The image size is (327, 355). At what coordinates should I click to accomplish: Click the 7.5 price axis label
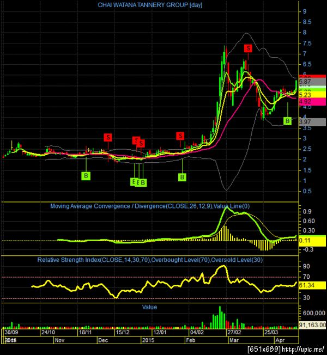point(307,43)
